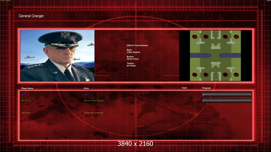Click team number in China Infantry General row
This screenshot has width=271, height=152.
pyautogui.click(x=190, y=113)
